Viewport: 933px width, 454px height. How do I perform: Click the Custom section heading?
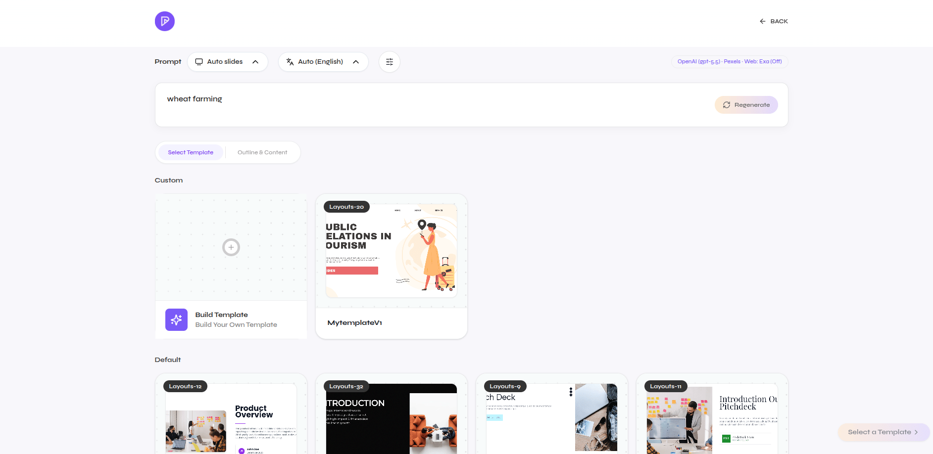click(169, 181)
